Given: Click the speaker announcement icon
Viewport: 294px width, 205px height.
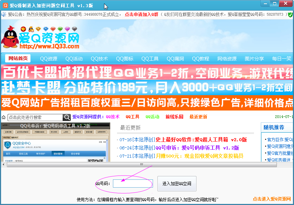Looking at the screenshot, I should click(x=3, y=14).
